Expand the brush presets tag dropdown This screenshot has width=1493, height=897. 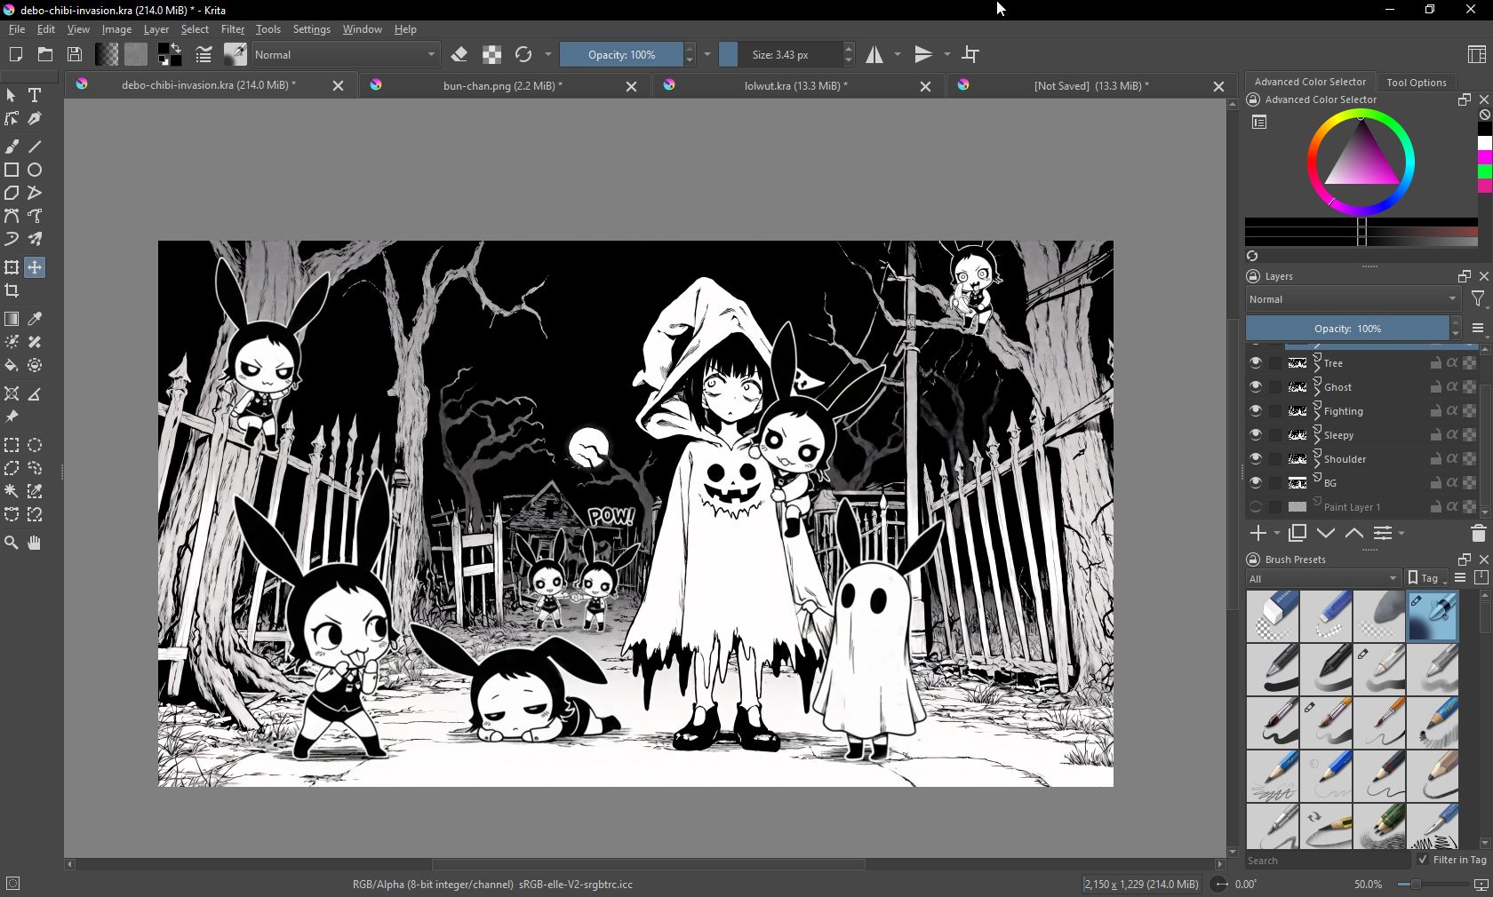[x=1322, y=578]
